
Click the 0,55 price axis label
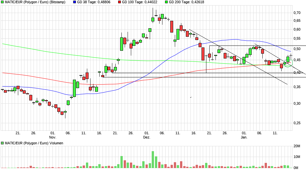tap(297, 39)
